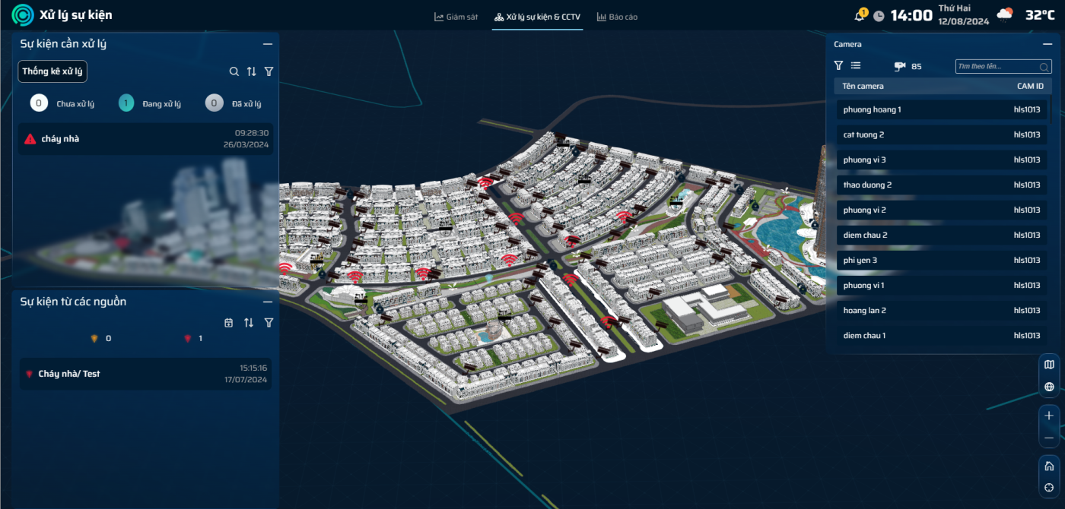Toggle camera list view icon
The image size is (1065, 509).
[856, 66]
